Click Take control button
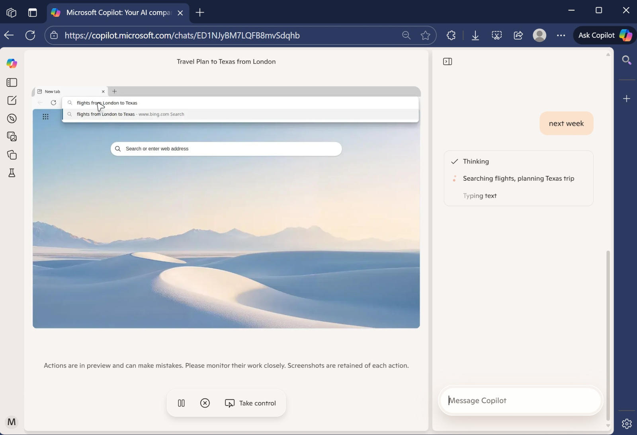The width and height of the screenshot is (637, 435). coord(250,403)
